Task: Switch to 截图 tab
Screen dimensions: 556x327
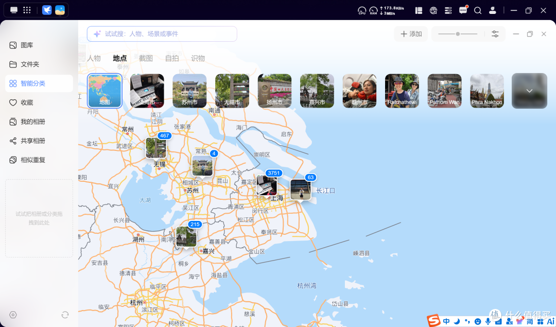Action: 146,58
